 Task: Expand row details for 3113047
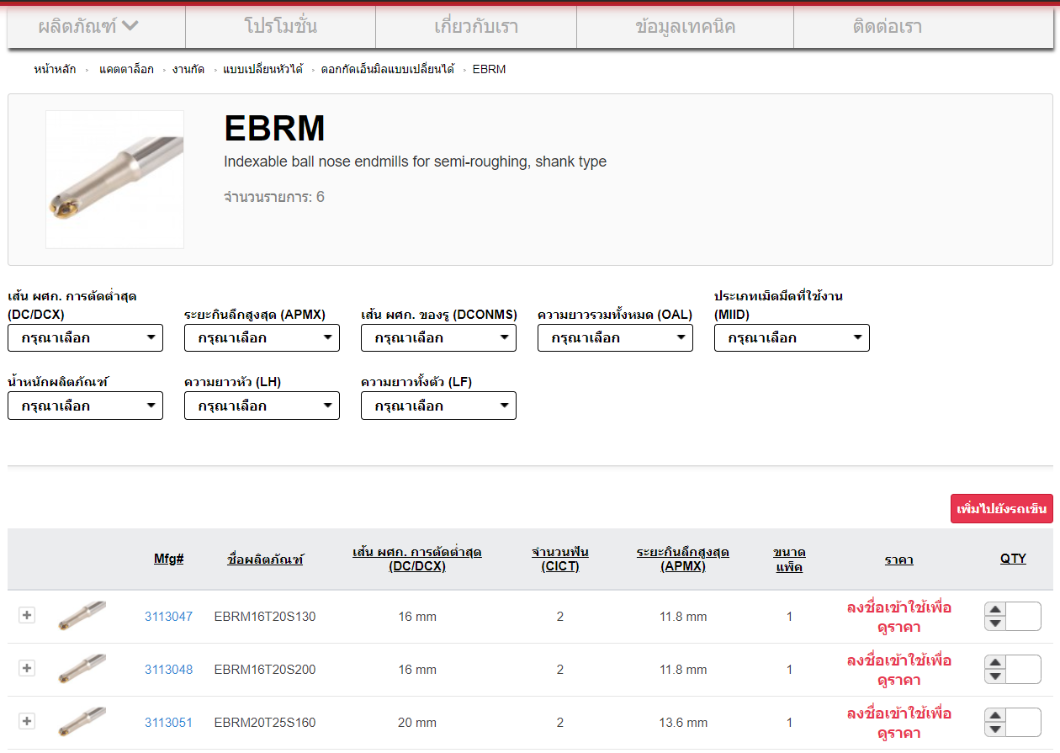[x=27, y=615]
